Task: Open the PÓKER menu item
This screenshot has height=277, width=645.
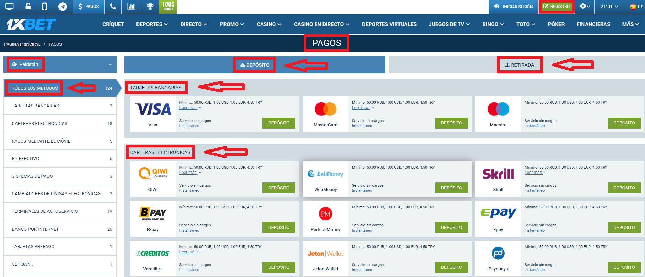Action: 556,24
